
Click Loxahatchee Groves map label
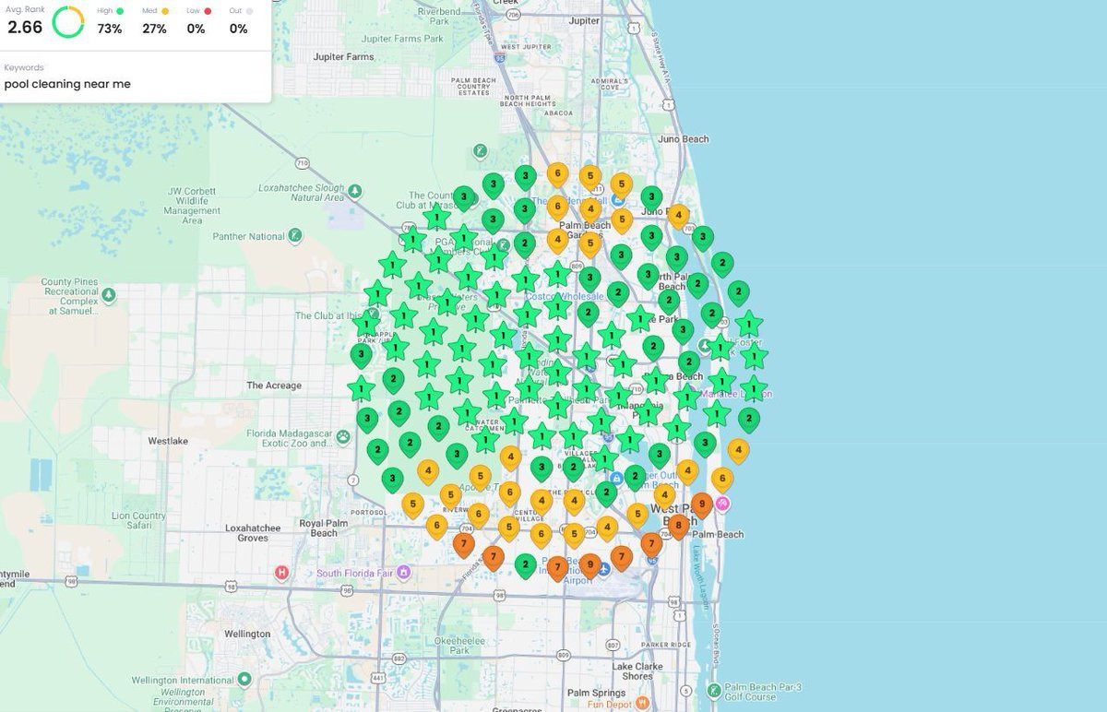[x=253, y=533]
